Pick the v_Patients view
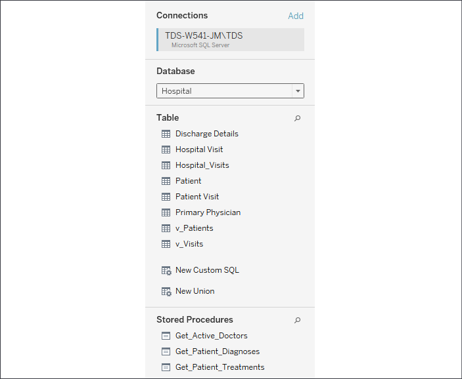This screenshot has height=379, width=462. pyautogui.click(x=194, y=228)
